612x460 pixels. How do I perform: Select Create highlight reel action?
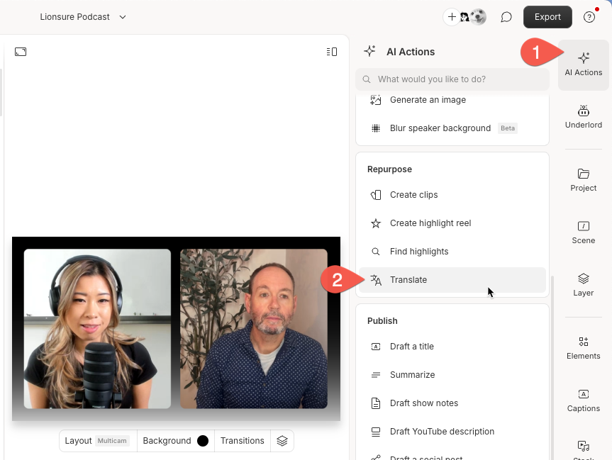452,223
